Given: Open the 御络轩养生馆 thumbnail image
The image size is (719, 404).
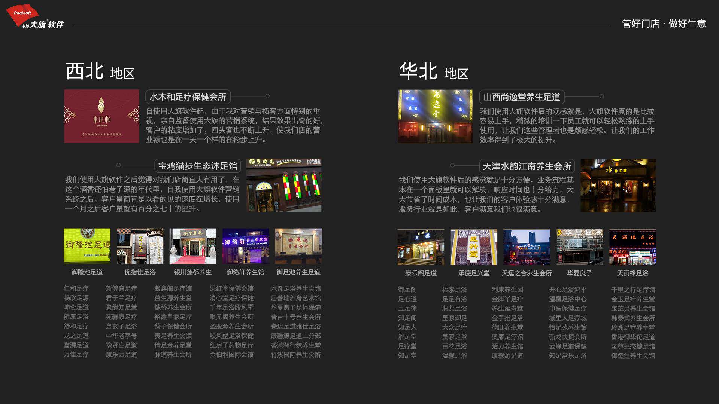Looking at the screenshot, I should (246, 246).
